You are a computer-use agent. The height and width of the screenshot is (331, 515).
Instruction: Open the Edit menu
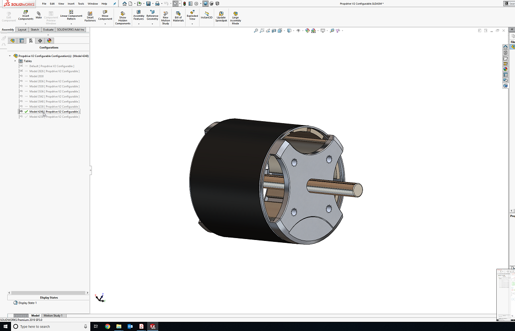52,4
